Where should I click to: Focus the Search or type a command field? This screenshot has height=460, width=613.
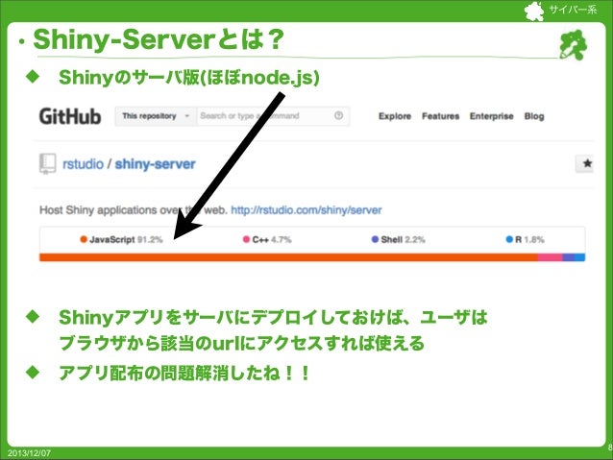[x=273, y=116]
